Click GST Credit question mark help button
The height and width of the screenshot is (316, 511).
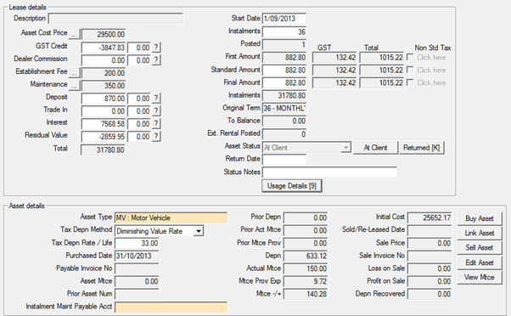[x=156, y=48]
